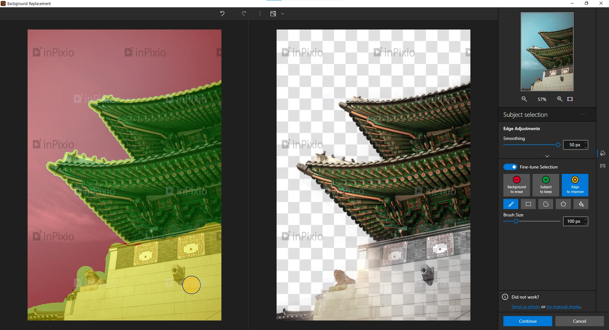Open the try manual mode link
This screenshot has width=609, height=330.
pos(563,307)
